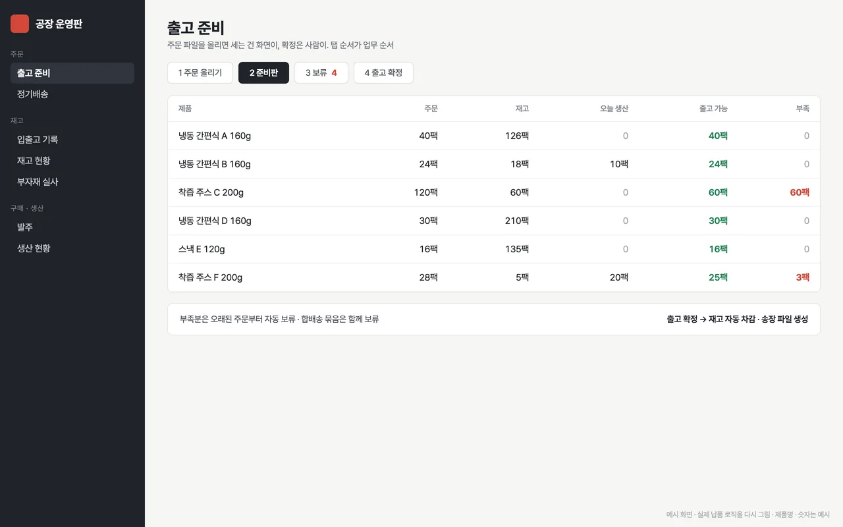
Task: Click the 28팩 order quantity for 주스 F
Action: click(428, 277)
